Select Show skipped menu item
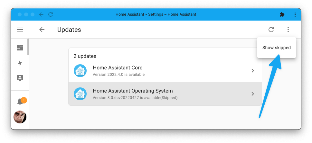This screenshot has height=143, width=312. point(276,48)
